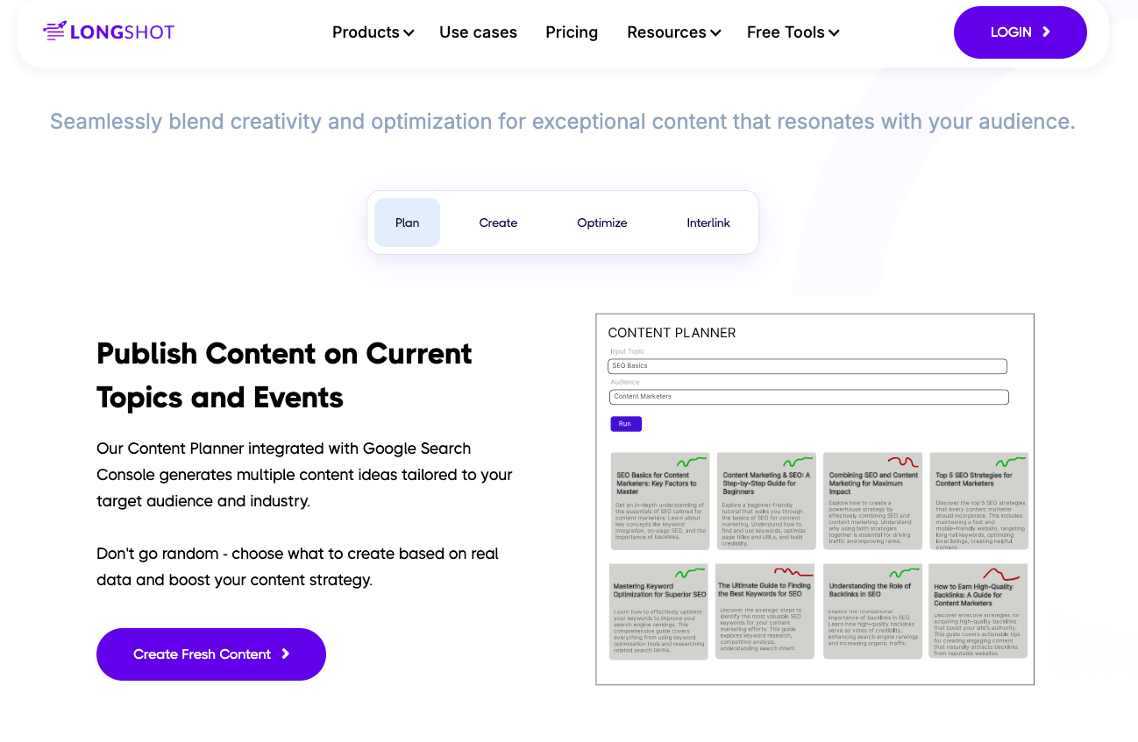Screen dimensions: 1138x742
Task: Click Create Fresh Content button
Action: (x=211, y=654)
